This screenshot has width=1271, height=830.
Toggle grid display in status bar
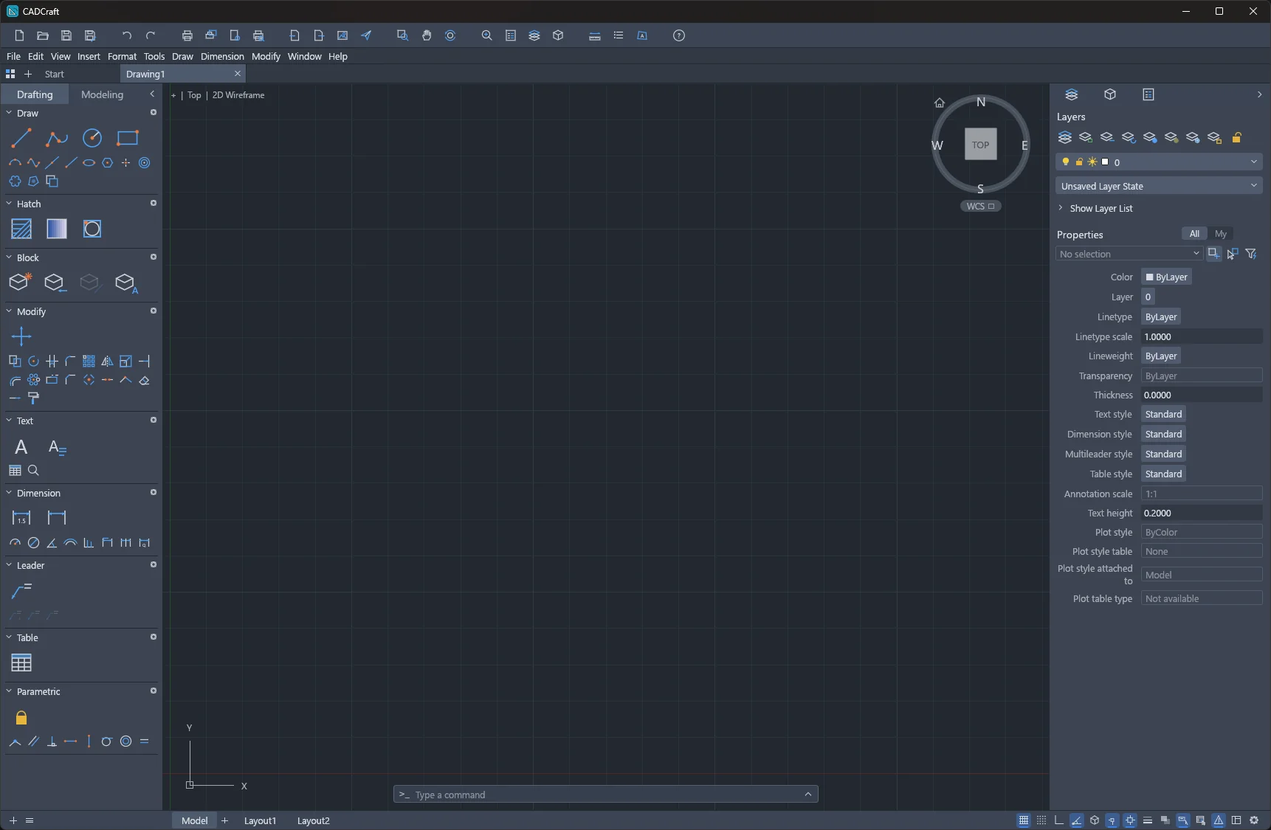click(1024, 820)
